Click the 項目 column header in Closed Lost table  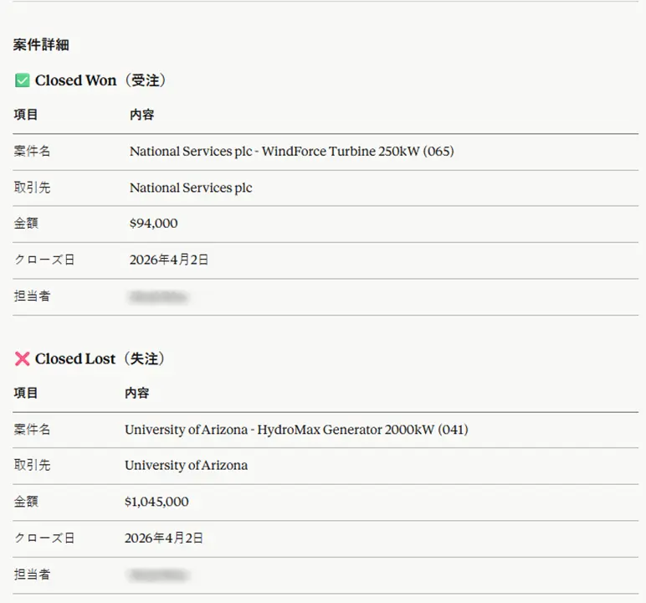26,393
